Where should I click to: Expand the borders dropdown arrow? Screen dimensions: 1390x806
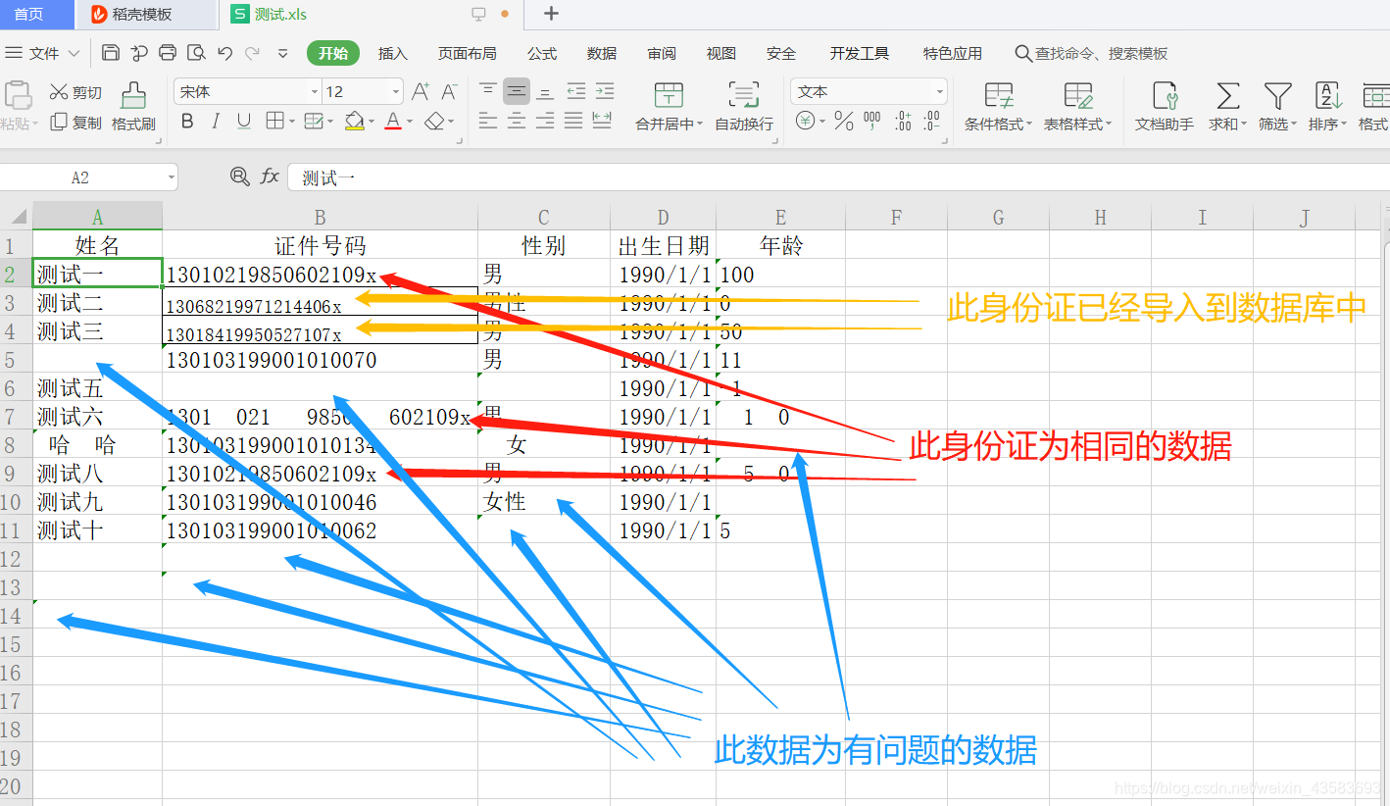coord(291,122)
